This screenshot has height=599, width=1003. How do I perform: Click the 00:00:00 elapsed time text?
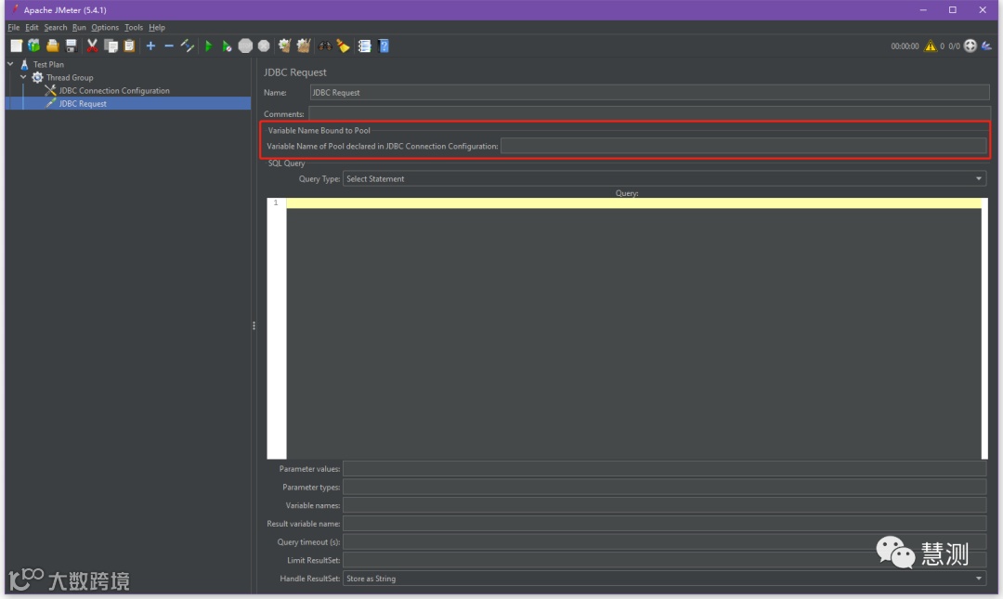(905, 46)
